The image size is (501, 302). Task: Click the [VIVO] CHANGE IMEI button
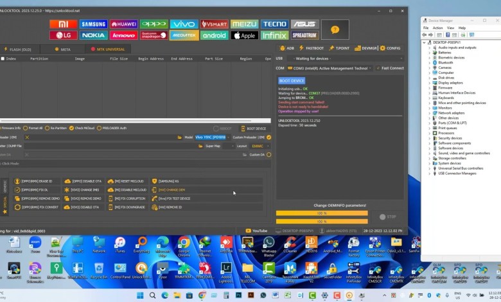84,190
